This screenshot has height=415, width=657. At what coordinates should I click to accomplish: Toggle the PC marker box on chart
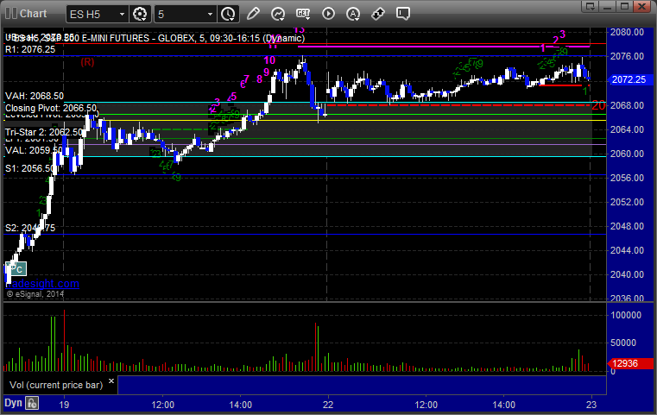pyautogui.click(x=18, y=268)
